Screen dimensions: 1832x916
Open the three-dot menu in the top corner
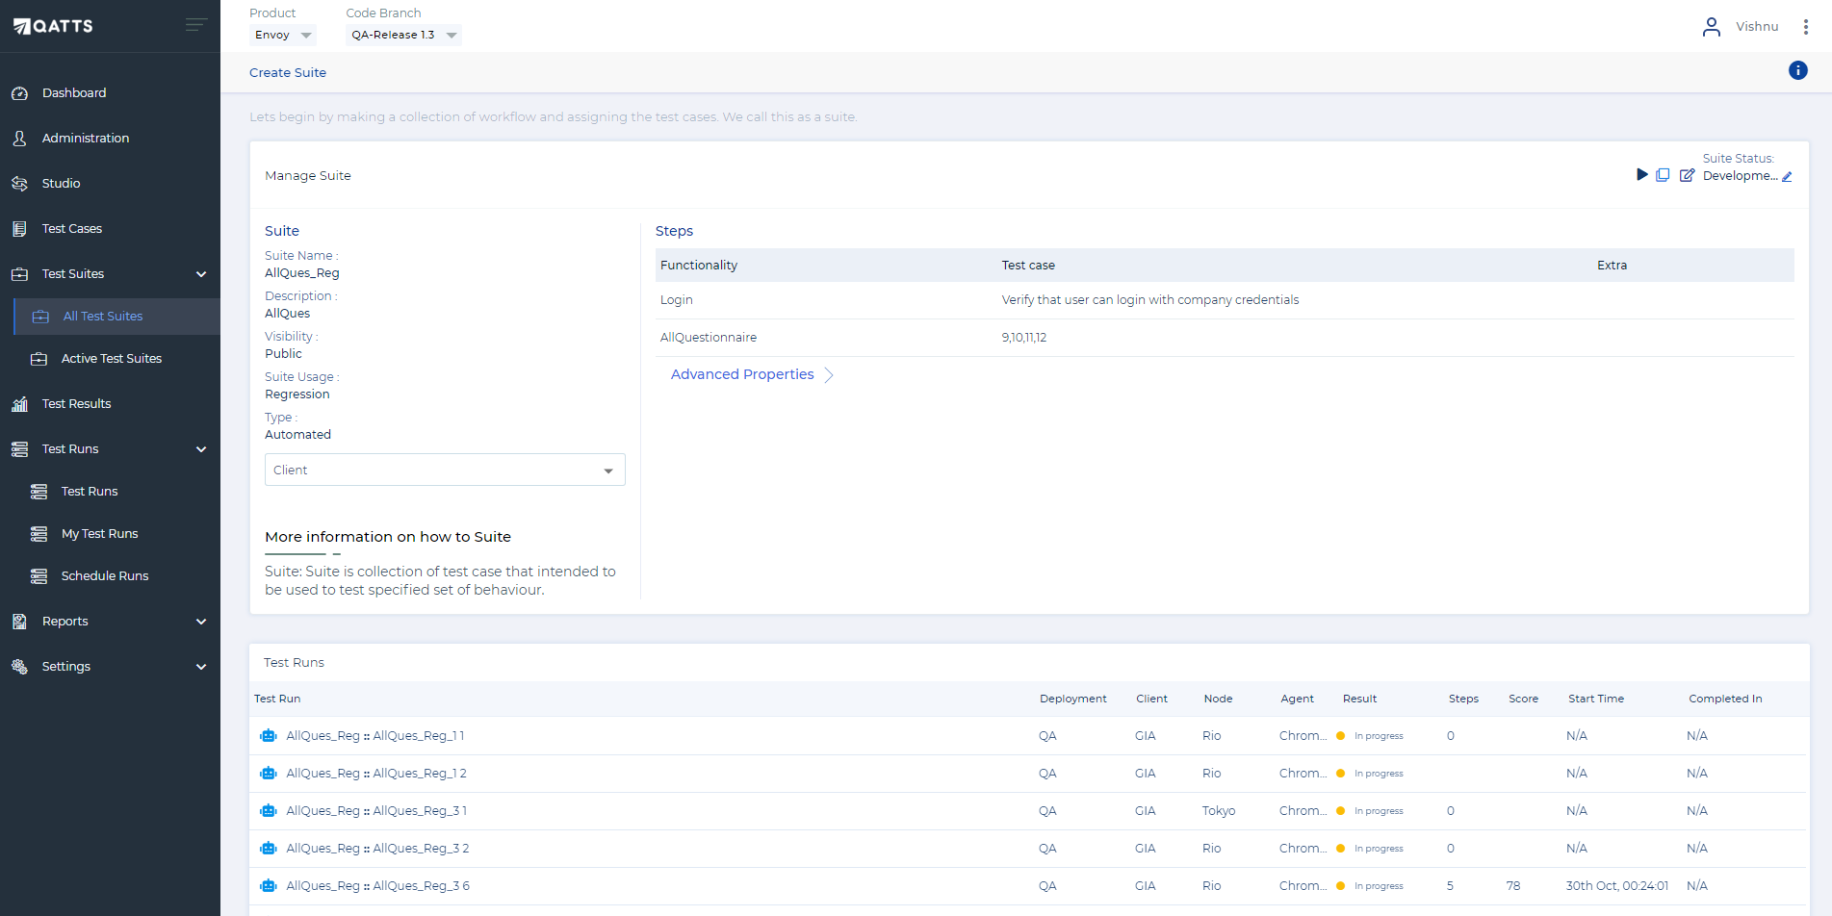tap(1806, 26)
